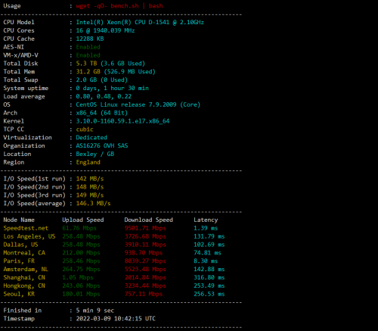
Task: Click the AS16276 OVH SAS organization
Action: (102, 145)
